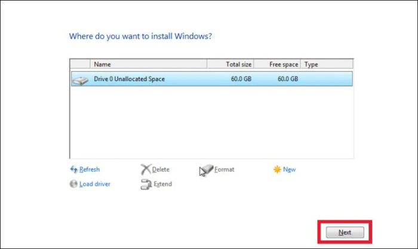418x249 pixels.
Task: Click the Delete X icon
Action: coord(146,170)
